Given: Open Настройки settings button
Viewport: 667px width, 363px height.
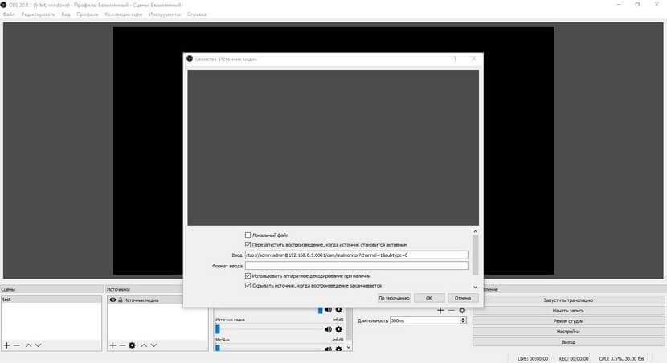Looking at the screenshot, I should [568, 331].
